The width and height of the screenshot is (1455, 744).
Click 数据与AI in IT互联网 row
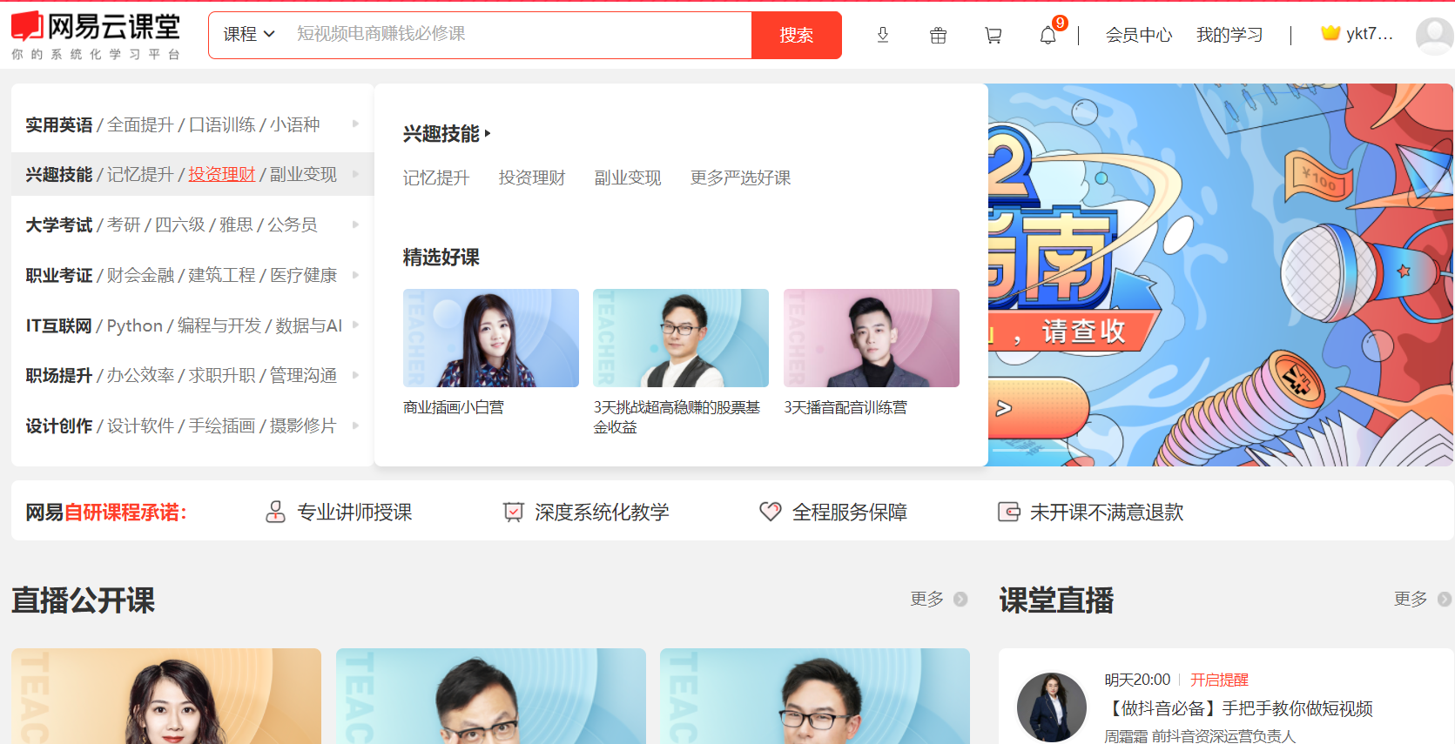click(309, 325)
